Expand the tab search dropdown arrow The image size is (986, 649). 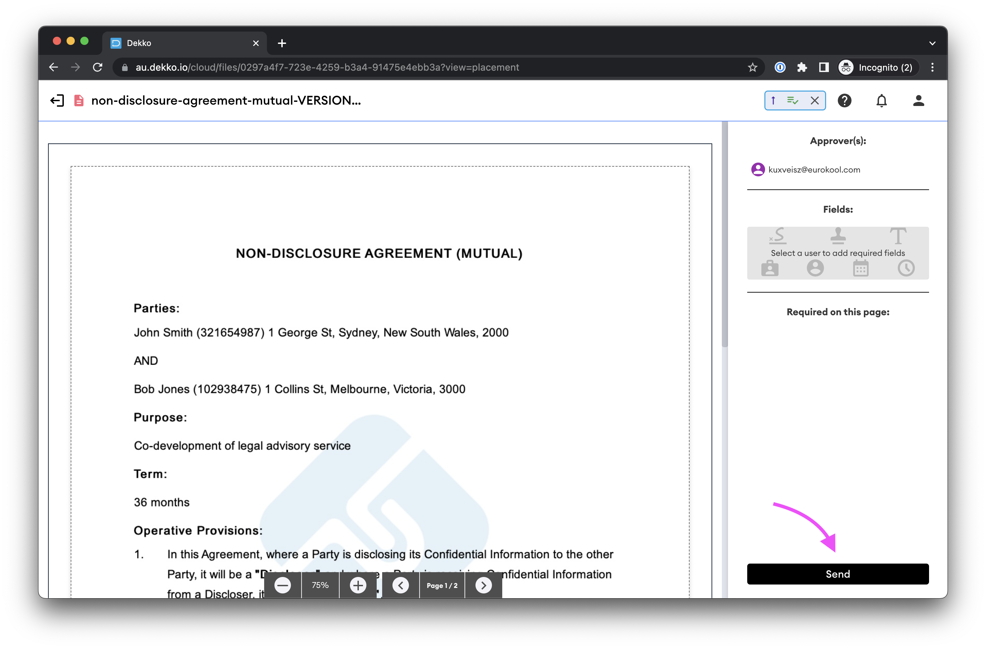click(x=932, y=43)
